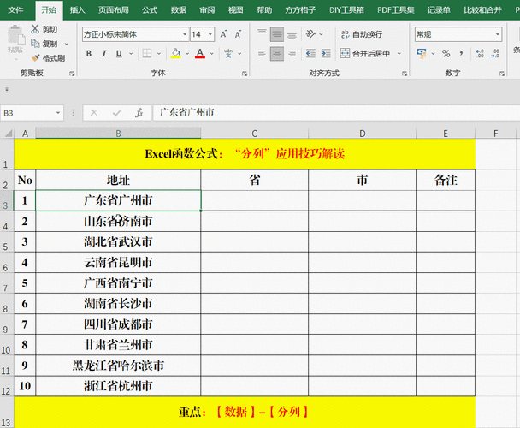Open Clipboard group dialog launcher
The image size is (520, 428).
[x=72, y=74]
